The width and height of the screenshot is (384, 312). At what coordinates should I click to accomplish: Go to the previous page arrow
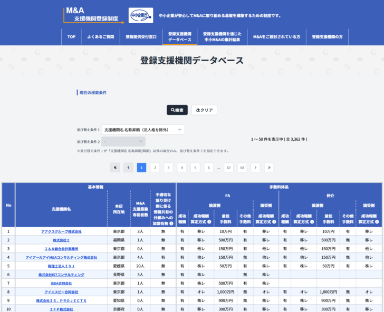(128, 168)
